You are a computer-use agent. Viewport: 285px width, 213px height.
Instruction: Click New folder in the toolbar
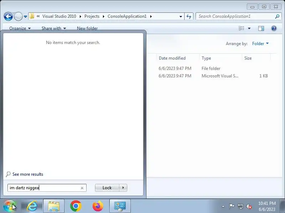tap(87, 28)
